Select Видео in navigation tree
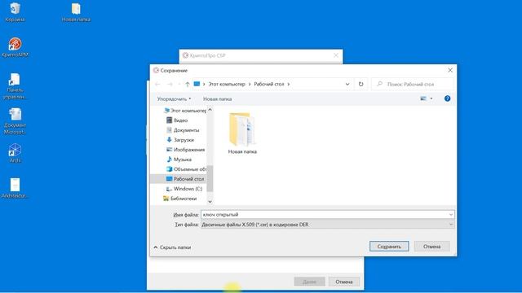 tap(177, 120)
